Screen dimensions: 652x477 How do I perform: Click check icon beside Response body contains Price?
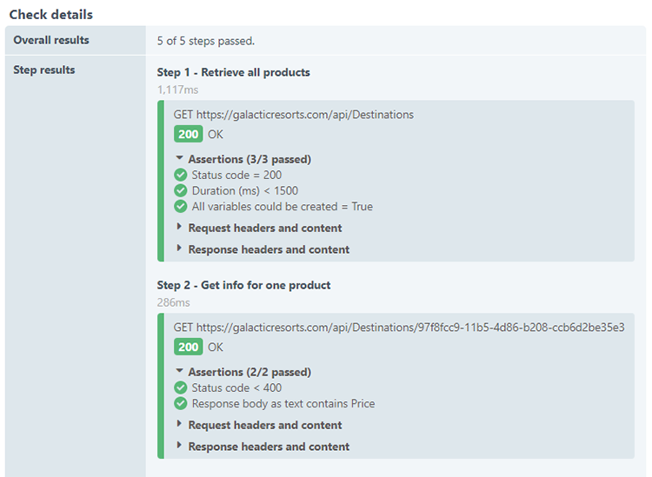point(181,403)
